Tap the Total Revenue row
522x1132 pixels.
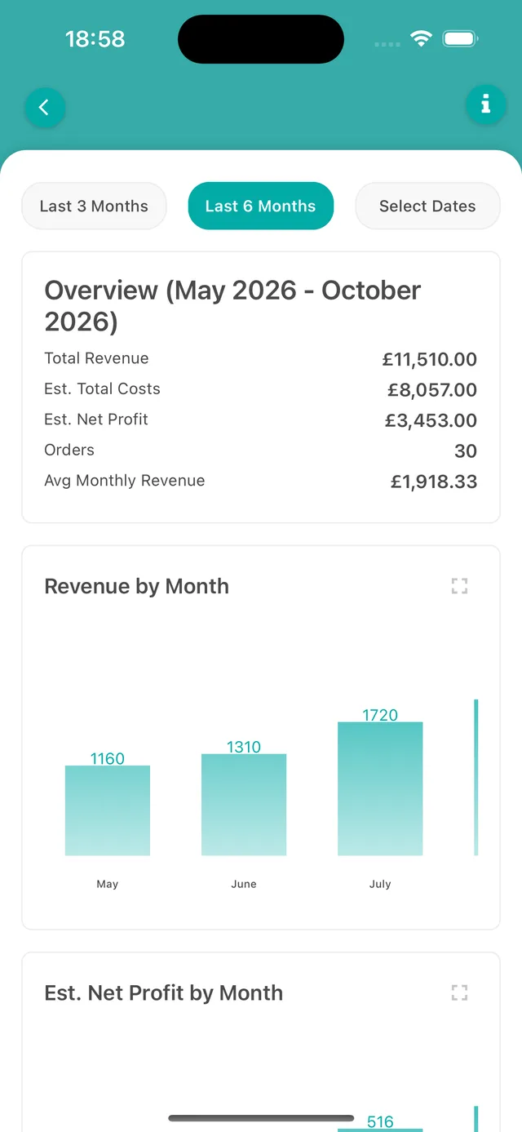[x=261, y=359]
